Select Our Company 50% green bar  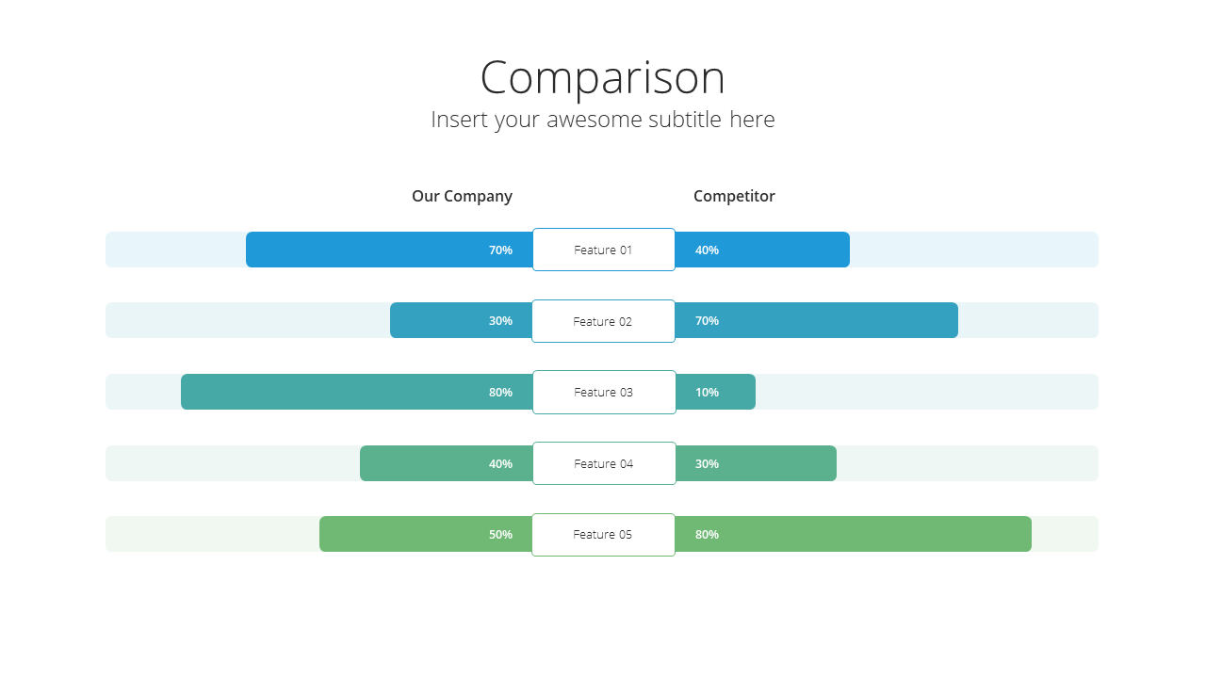426,534
